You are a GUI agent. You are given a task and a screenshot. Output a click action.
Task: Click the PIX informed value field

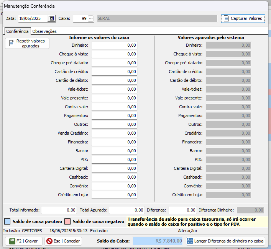pyautogui.click(x=114, y=159)
